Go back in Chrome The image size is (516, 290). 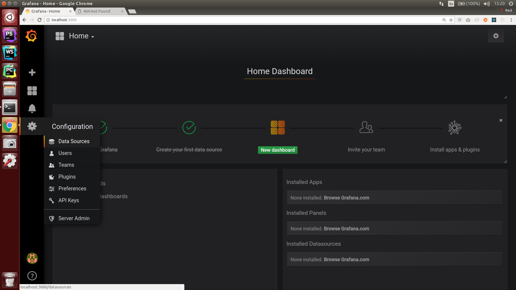(x=24, y=20)
